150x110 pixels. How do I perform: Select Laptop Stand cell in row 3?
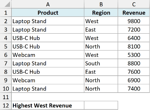(x=48, y=29)
